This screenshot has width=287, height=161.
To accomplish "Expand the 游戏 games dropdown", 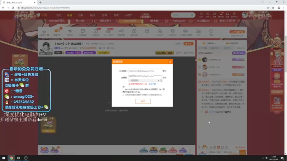I will click(105, 15).
